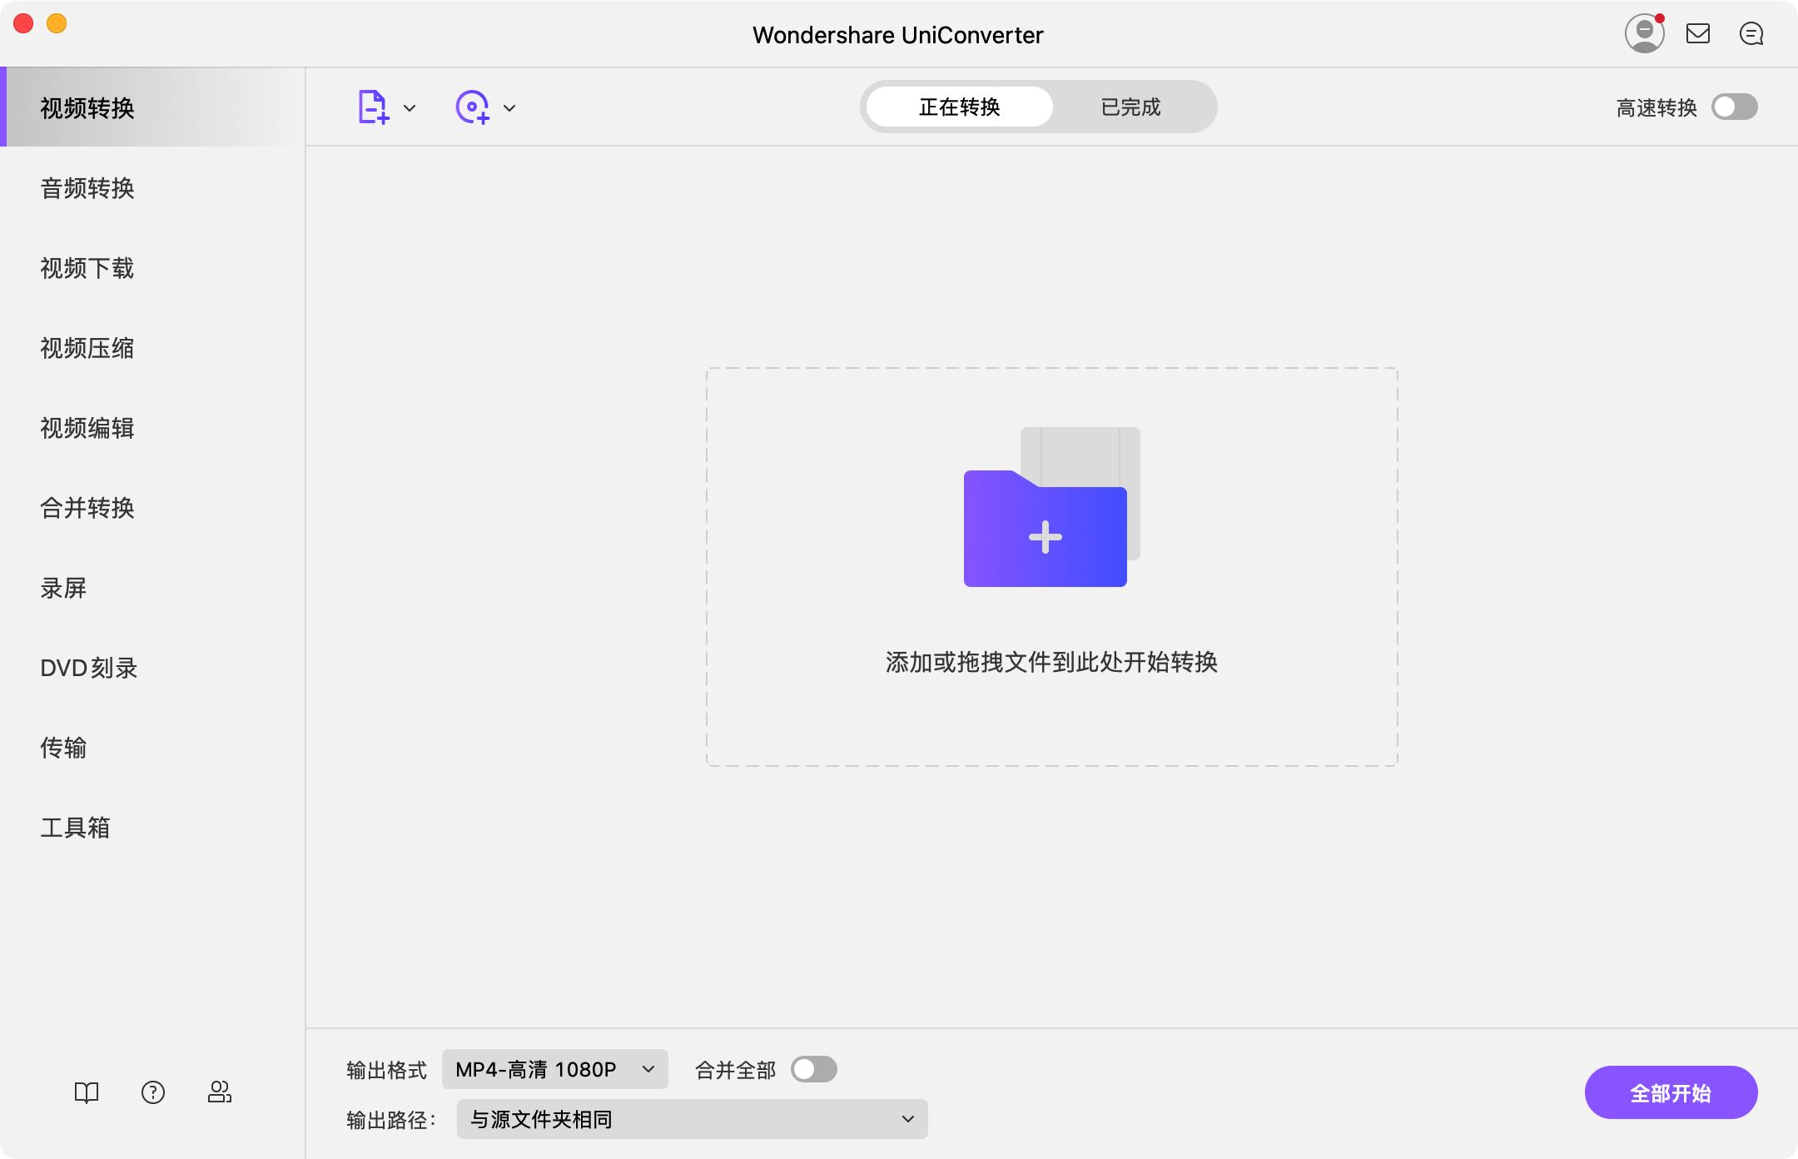Toggle 高速转换 off after enabling
1798x1159 pixels.
tap(1736, 107)
